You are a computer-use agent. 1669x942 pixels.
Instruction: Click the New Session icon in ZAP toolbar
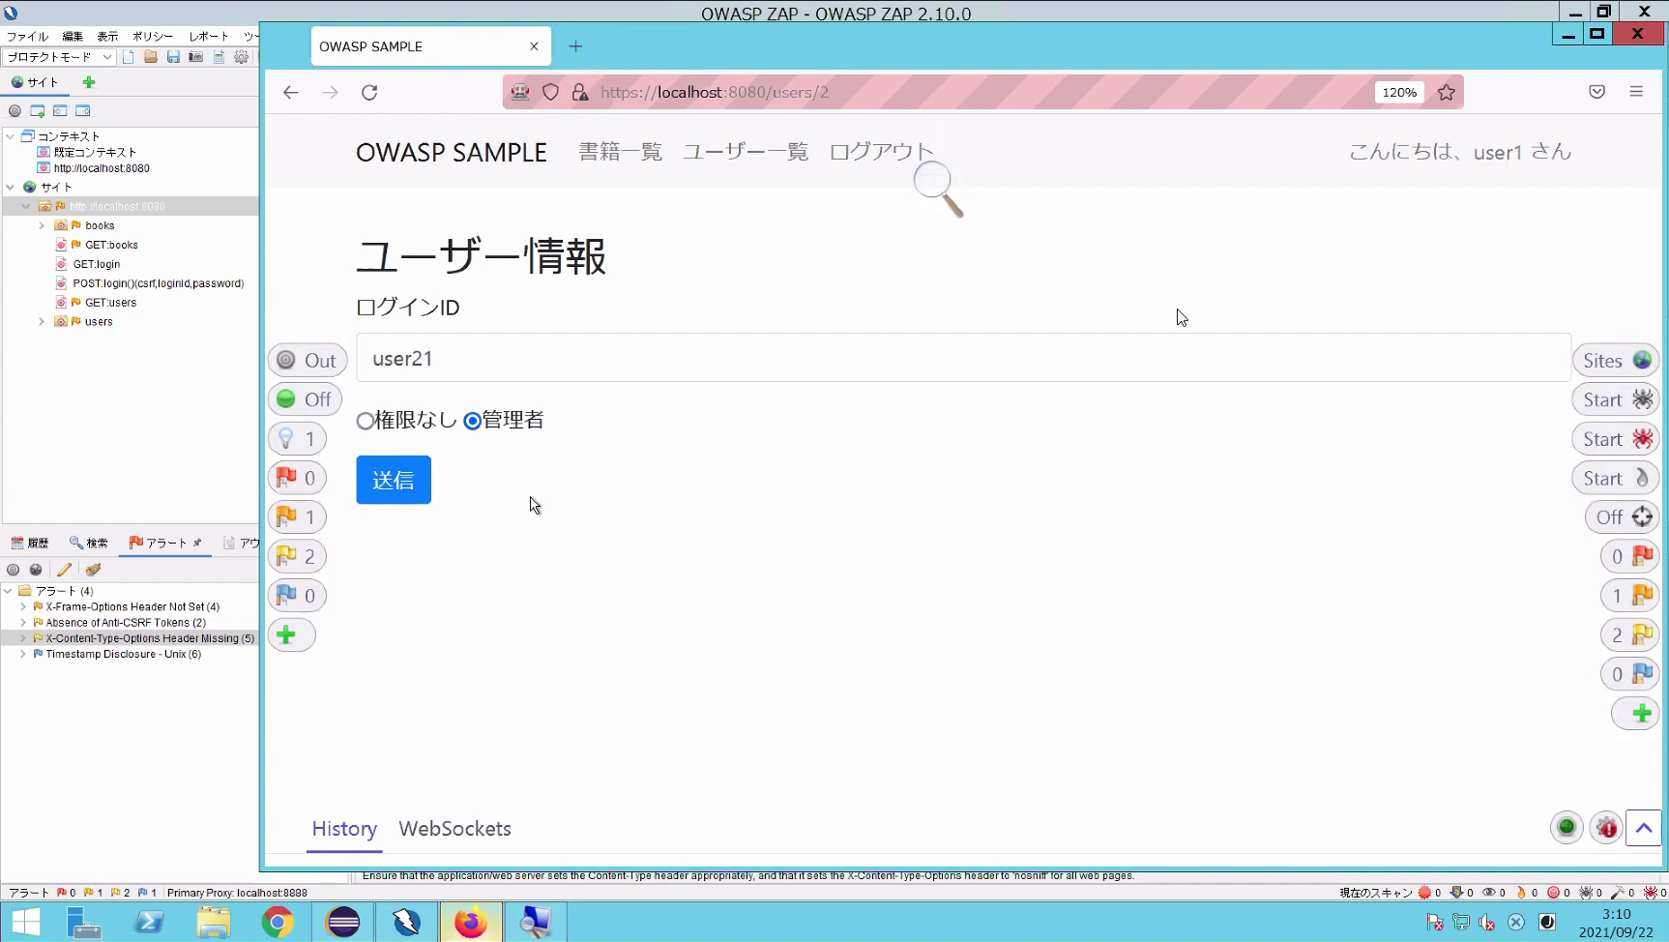click(128, 57)
